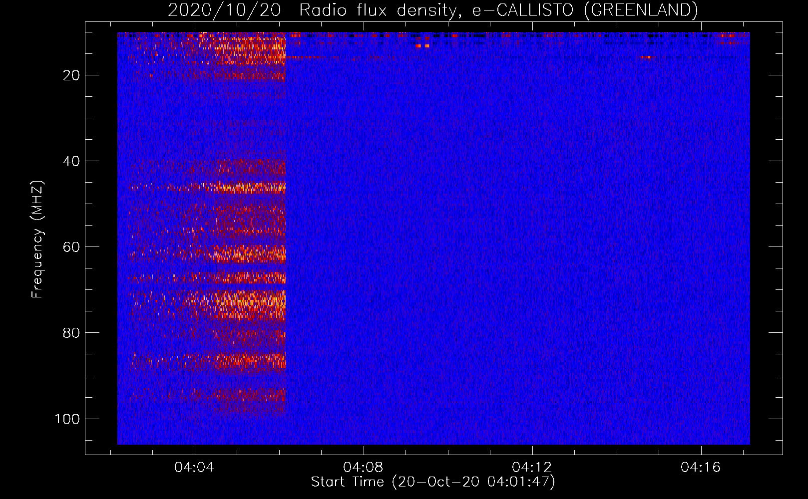The image size is (808, 499).
Task: Click the 04:16 time tick label
Action: [701, 467]
